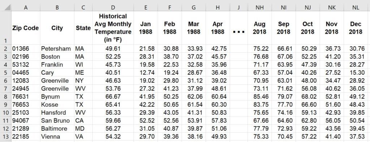
Task: Select the Dec 2018 header cell
Action: pos(356,28)
